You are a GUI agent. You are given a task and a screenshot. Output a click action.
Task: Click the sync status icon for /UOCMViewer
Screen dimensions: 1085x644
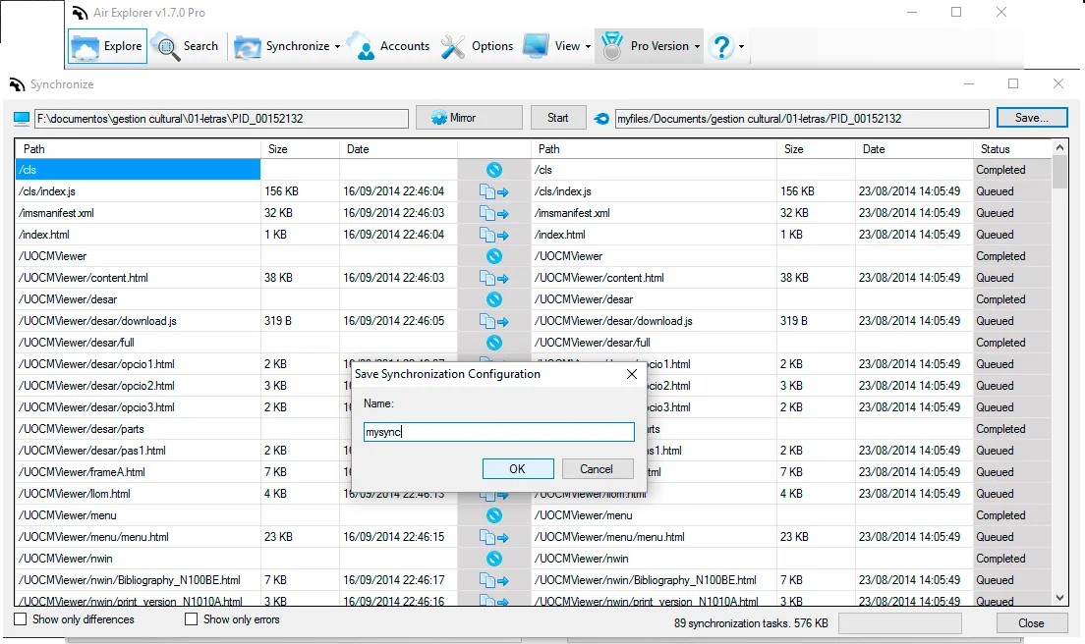[494, 256]
